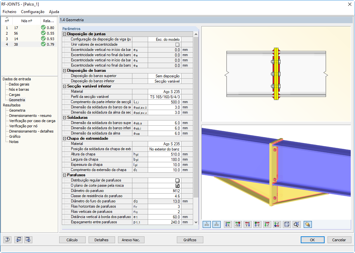Select the -X view orientation icon
Image resolution: width=355 pixels, height=253 pixels.
point(237,224)
